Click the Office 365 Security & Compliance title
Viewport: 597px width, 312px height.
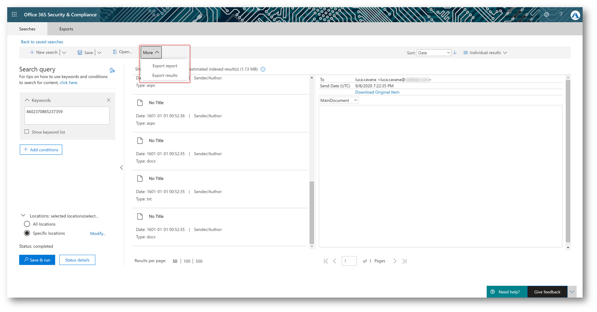click(x=60, y=14)
